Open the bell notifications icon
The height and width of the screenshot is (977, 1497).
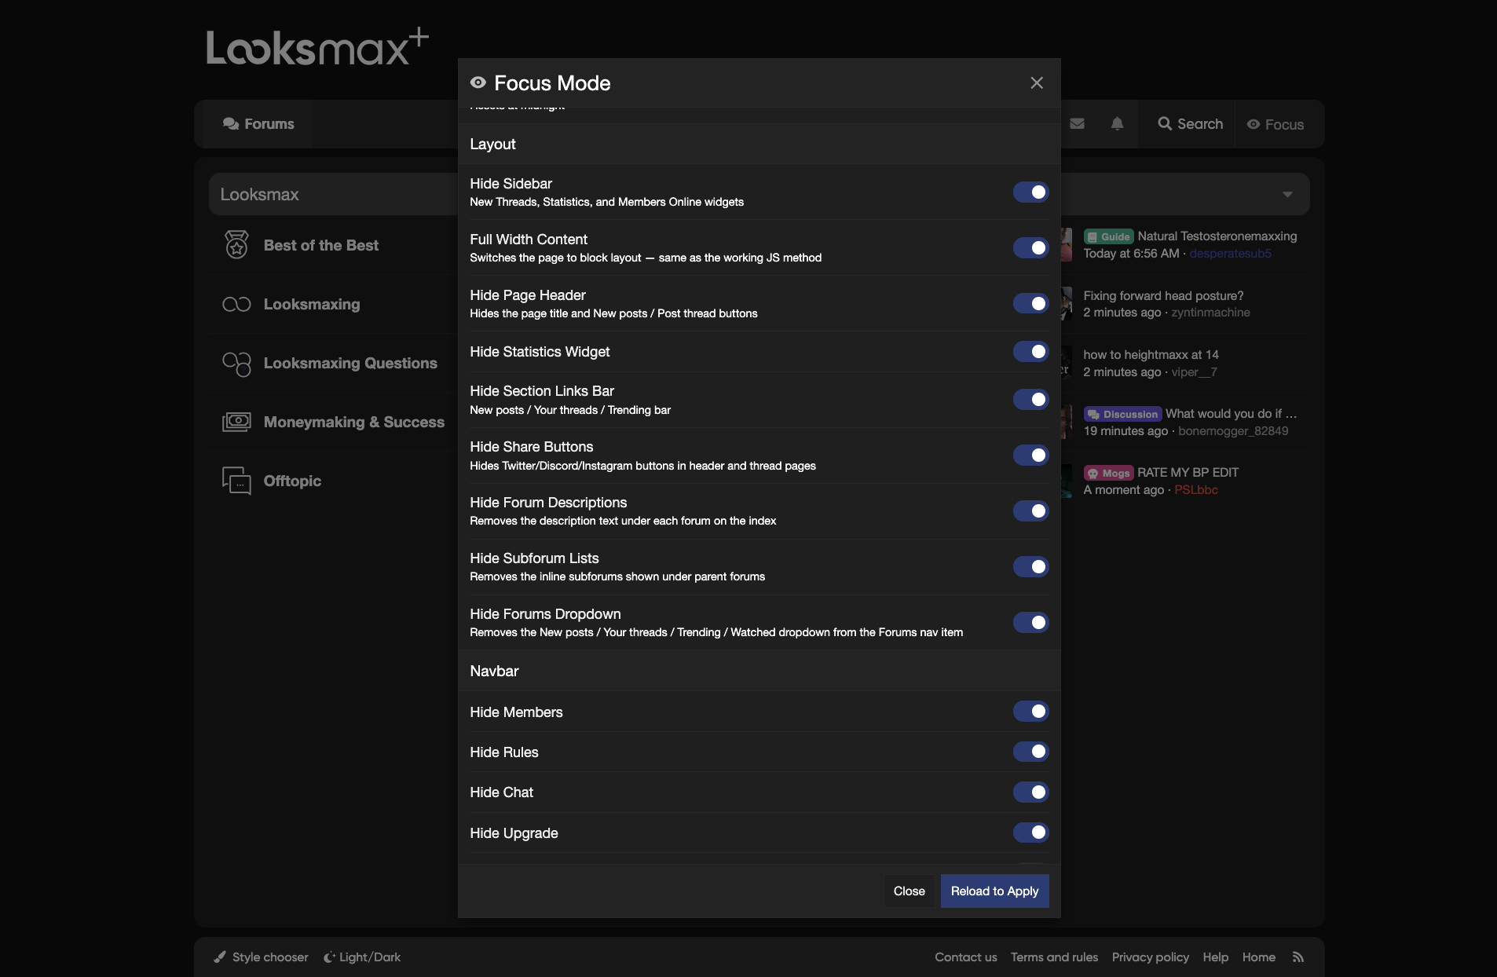pos(1117,123)
